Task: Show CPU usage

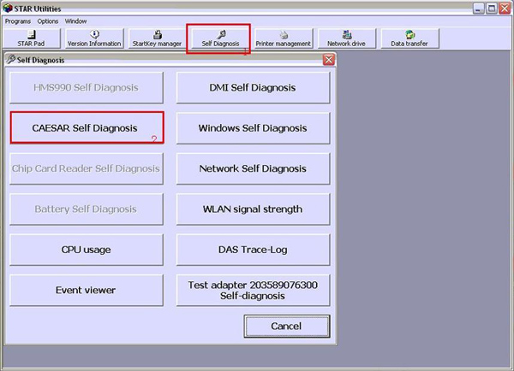Action: 87,250
